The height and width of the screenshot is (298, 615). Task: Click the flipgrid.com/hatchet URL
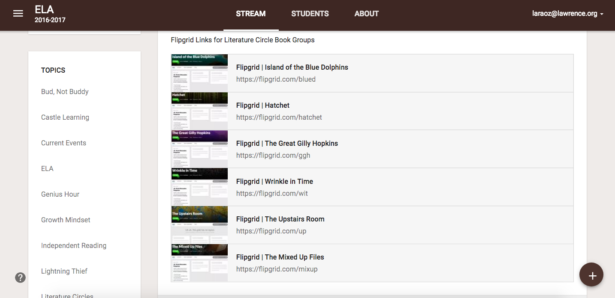279,117
